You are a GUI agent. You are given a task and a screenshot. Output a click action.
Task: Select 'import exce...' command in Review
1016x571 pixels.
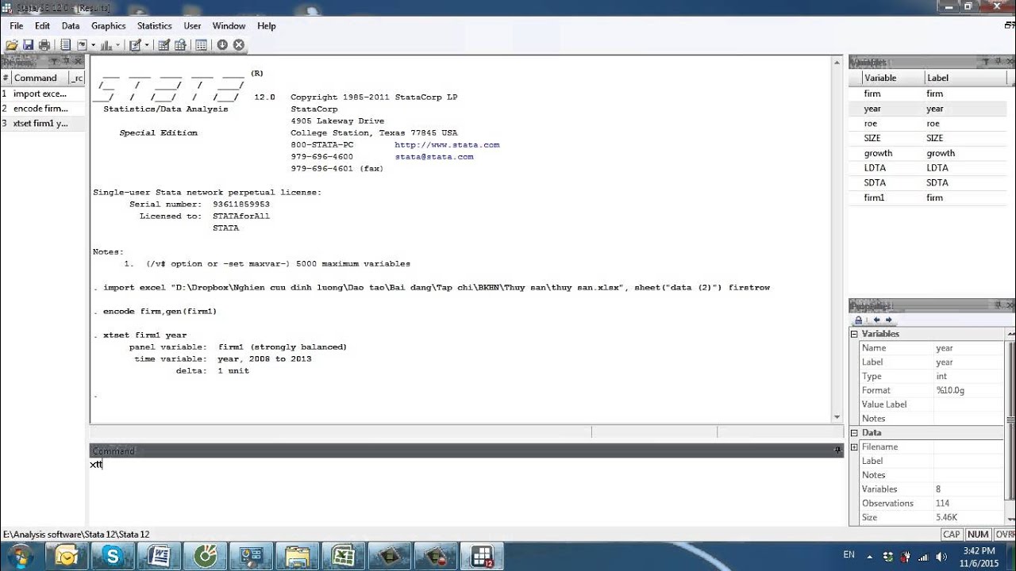pos(43,94)
